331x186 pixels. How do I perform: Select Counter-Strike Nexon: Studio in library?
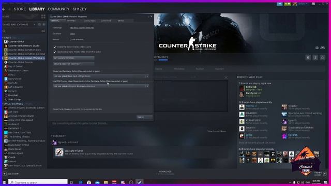pos(24,46)
